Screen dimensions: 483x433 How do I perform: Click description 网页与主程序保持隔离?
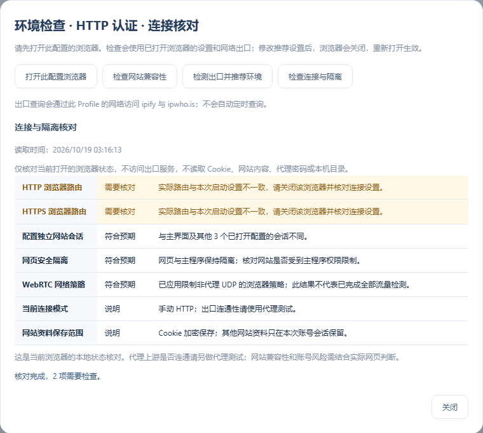pyautogui.click(x=259, y=261)
